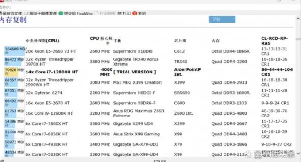
Task: Select the 内存复制 report heading
Action: point(13,20)
